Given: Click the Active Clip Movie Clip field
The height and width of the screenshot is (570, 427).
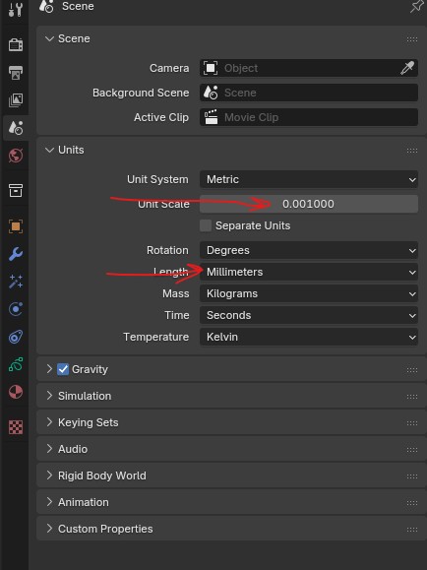Looking at the screenshot, I should (309, 117).
